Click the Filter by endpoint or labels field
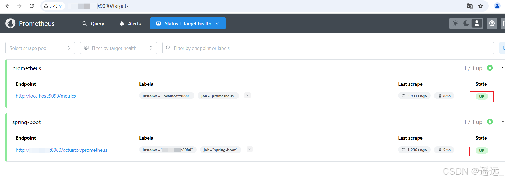This screenshot has width=505, height=180. [328, 48]
